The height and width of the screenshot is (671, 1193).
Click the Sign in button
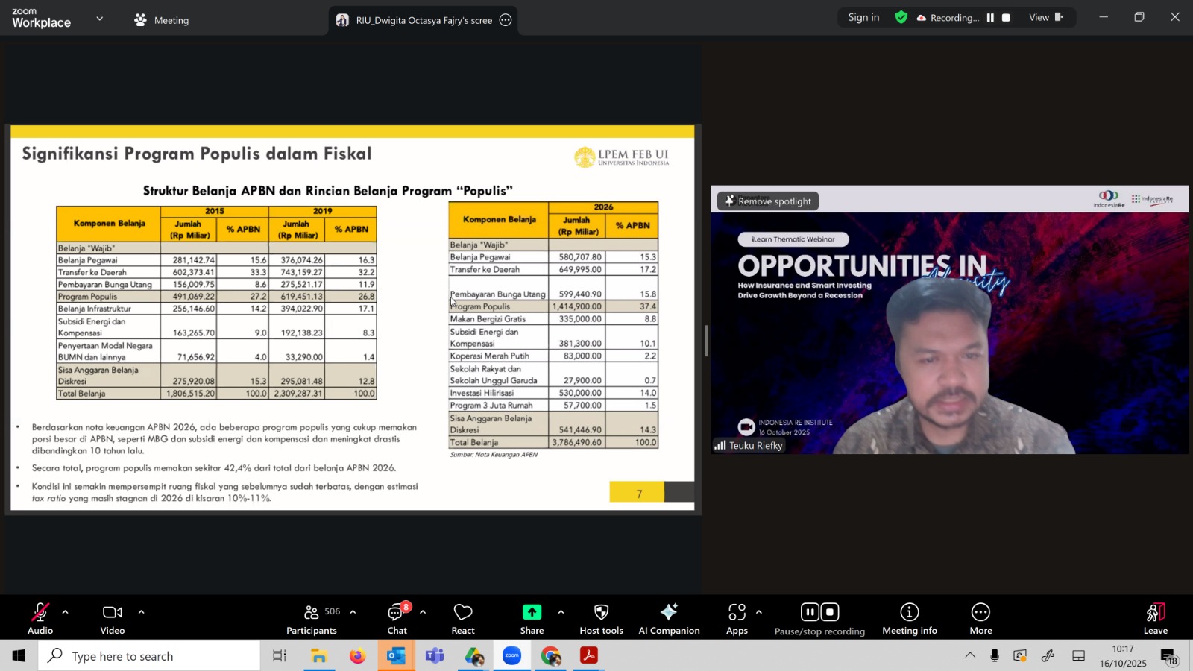863,17
